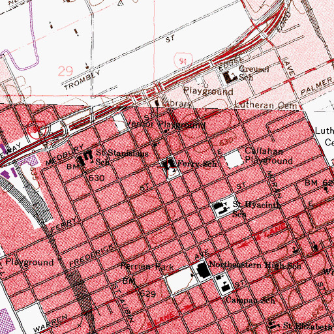Click the "MORAN" street name

(274, 184)
